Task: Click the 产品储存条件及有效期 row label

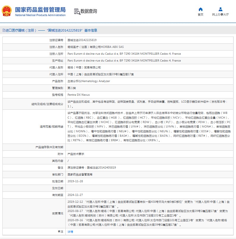Action: point(49,147)
